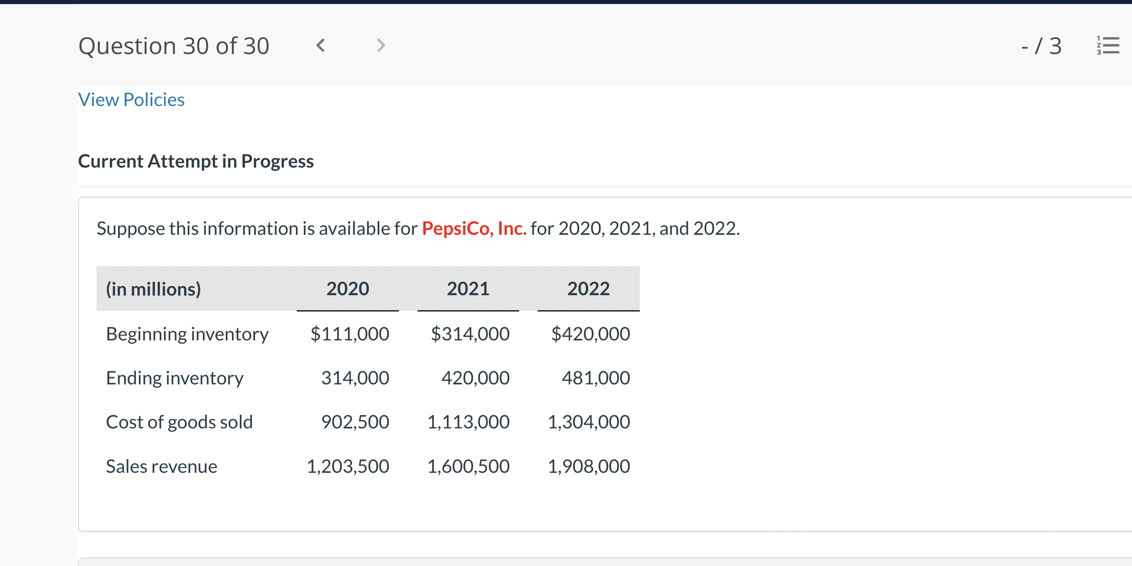Click the Ending inventory row label

(175, 378)
